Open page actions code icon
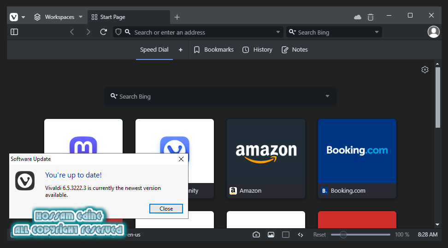Viewport: 448px width, 248px height. [x=301, y=235]
